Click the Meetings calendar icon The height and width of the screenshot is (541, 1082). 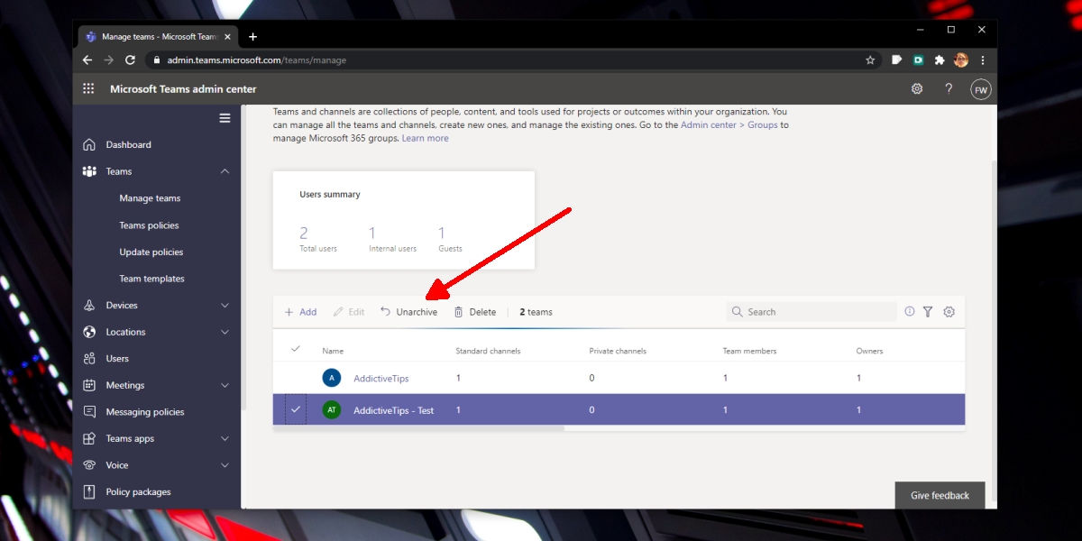click(x=89, y=385)
